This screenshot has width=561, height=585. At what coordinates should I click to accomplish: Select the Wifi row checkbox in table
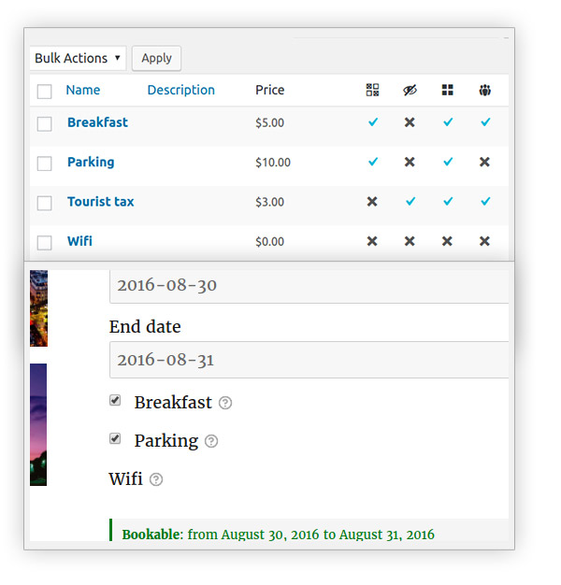tap(45, 243)
